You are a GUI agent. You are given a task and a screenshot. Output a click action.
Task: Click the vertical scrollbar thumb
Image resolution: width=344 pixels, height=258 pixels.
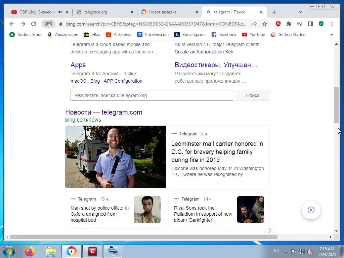336,105
